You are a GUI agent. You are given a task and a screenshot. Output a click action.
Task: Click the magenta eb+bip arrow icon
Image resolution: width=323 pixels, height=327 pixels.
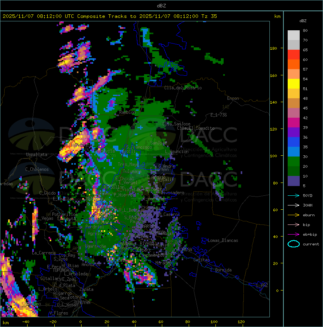coord(293,235)
